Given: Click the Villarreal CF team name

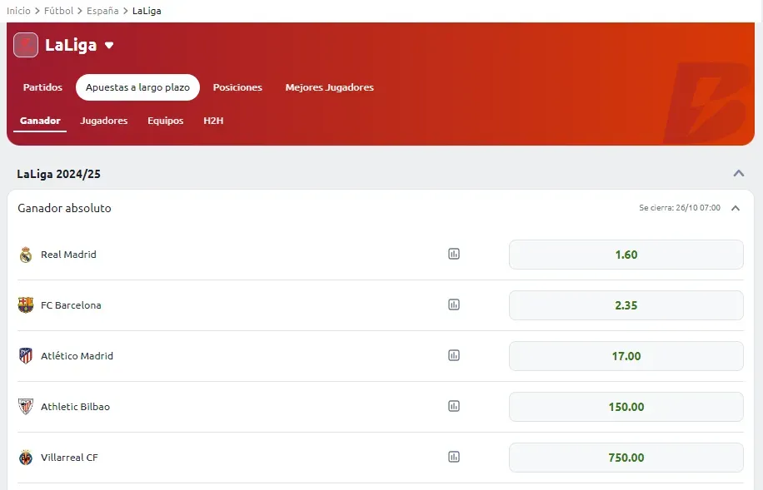Looking at the screenshot, I should 69,458.
